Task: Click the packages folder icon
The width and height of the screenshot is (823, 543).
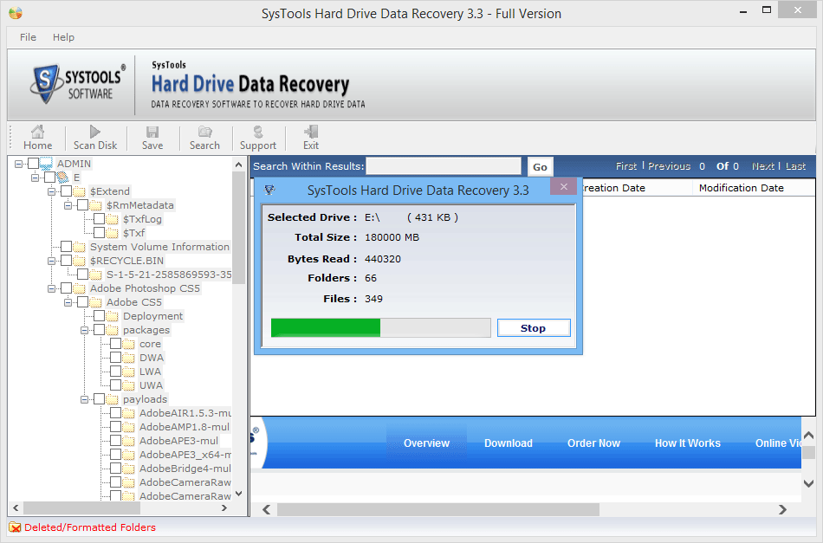Action: (x=113, y=330)
